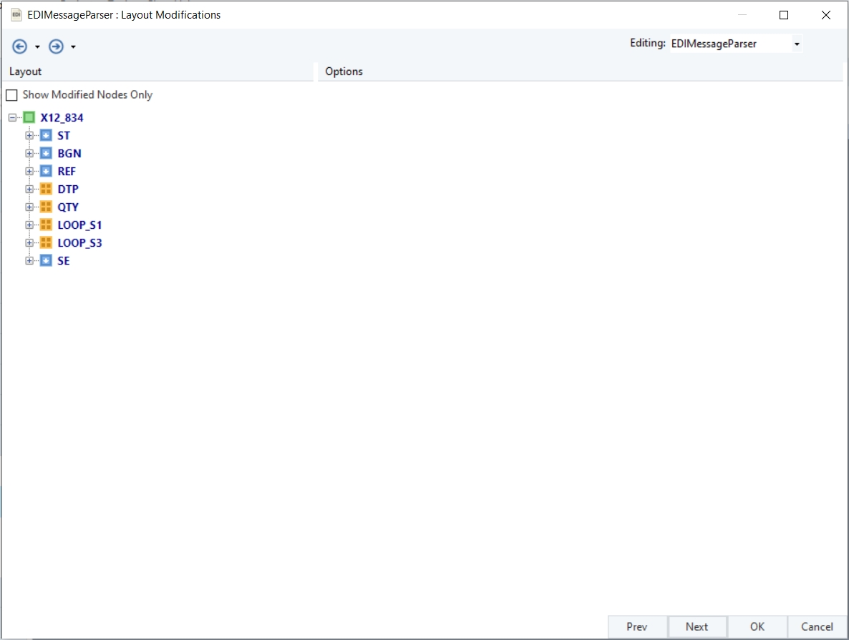Image resolution: width=849 pixels, height=640 pixels.
Task: Click the orange LOOP_S1 collection icon
Action: [46, 225]
